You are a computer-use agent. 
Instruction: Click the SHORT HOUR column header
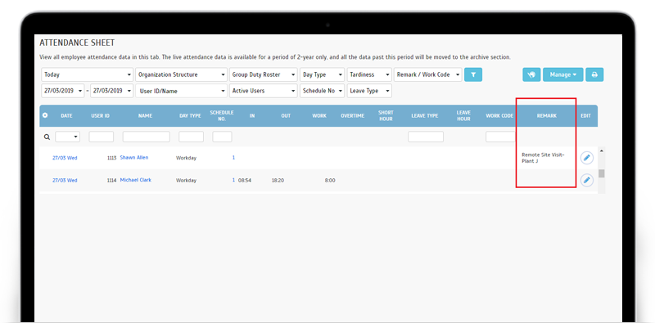point(386,115)
